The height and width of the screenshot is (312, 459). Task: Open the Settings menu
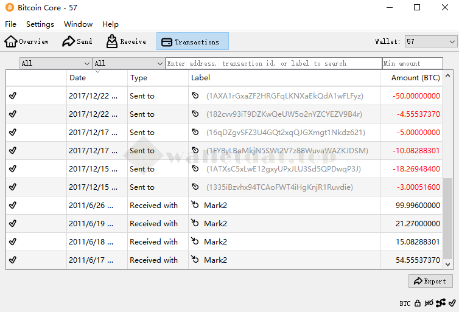point(40,24)
